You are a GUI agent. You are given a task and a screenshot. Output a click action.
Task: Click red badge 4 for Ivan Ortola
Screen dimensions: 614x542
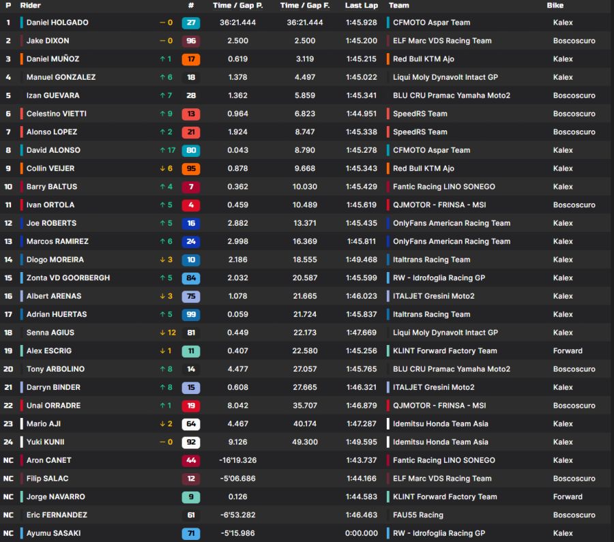click(x=191, y=205)
